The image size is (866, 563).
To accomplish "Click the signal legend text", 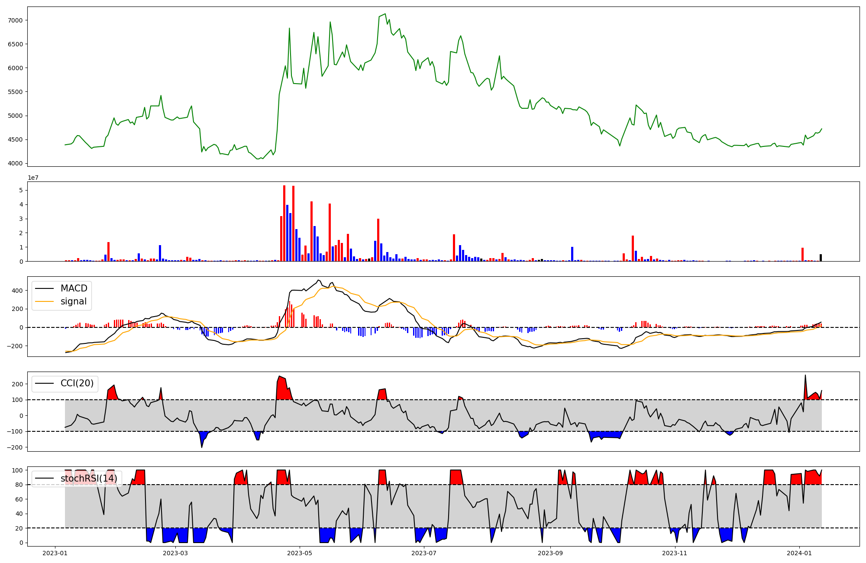I will point(74,301).
